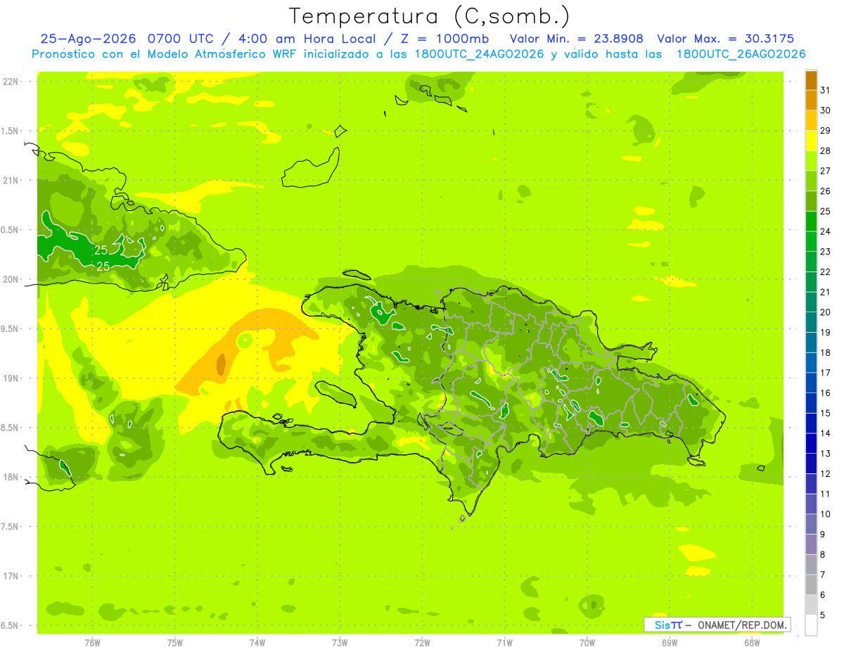The width and height of the screenshot is (844, 652).
Task: Click the dark orange swatch above legend value 31
Action: coord(811,81)
